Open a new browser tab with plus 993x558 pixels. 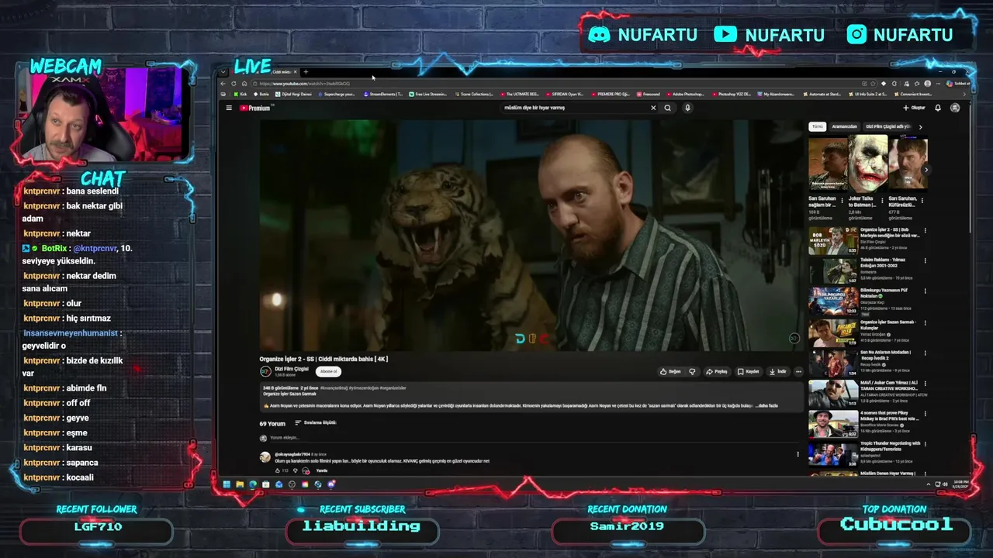point(306,72)
